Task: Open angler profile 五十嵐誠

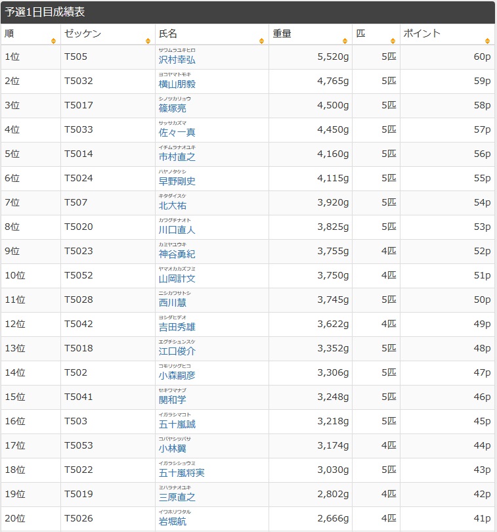Action: coord(177,424)
